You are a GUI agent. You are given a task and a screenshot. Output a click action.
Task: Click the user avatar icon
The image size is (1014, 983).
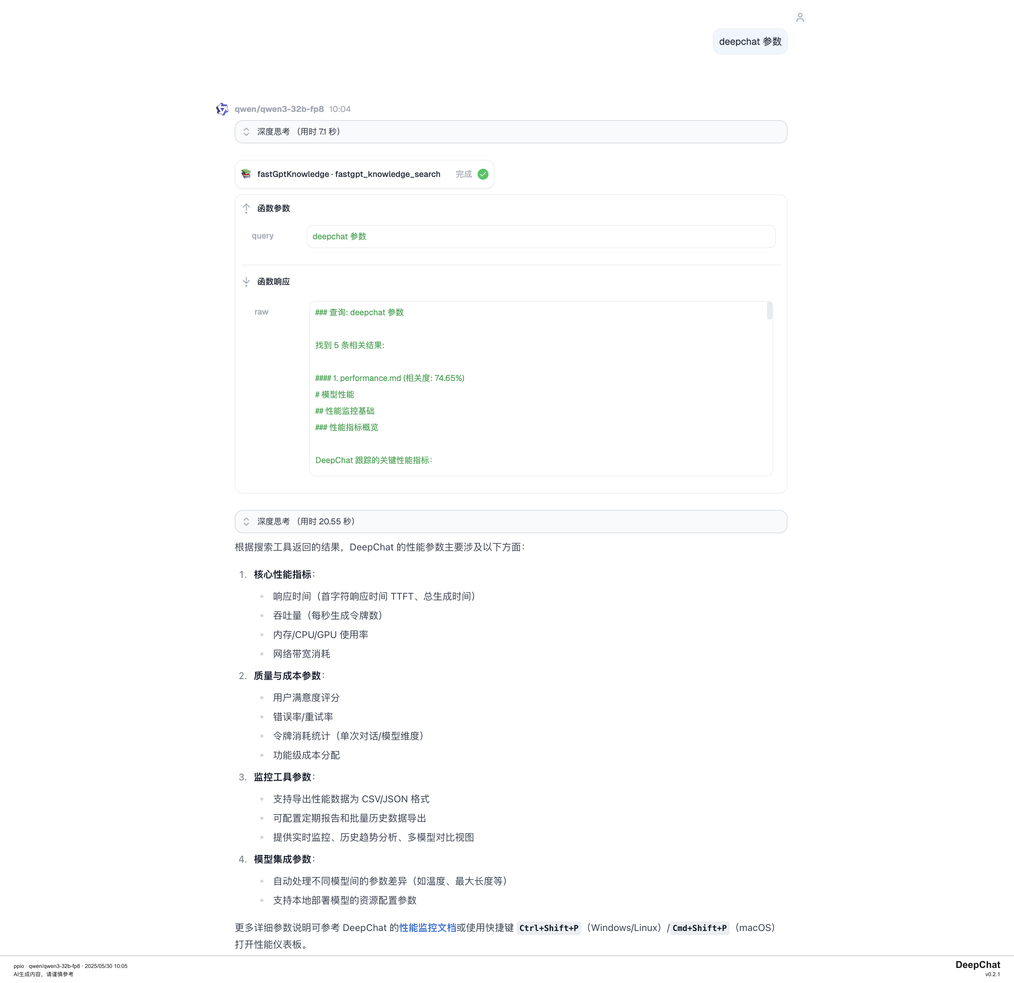pos(800,17)
